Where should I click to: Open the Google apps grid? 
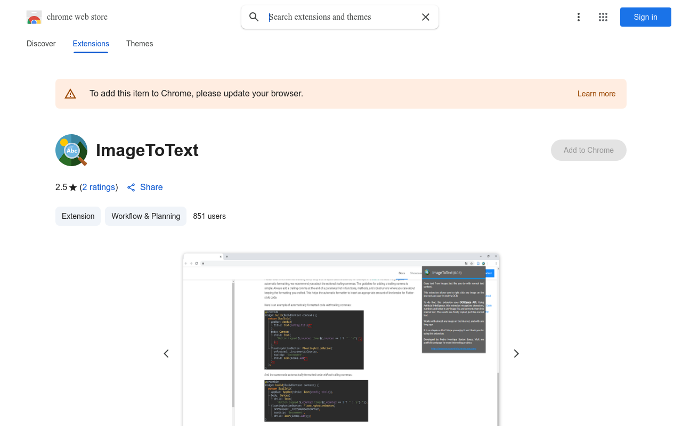603,17
